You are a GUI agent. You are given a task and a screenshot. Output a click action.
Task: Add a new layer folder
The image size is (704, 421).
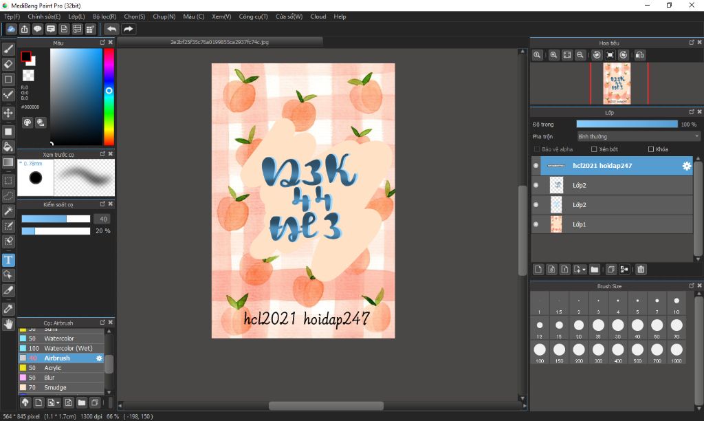click(x=595, y=270)
